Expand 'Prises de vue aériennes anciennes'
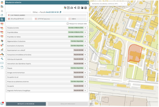Image resolution: width=159 pixels, height=107 pixels. [85, 81]
